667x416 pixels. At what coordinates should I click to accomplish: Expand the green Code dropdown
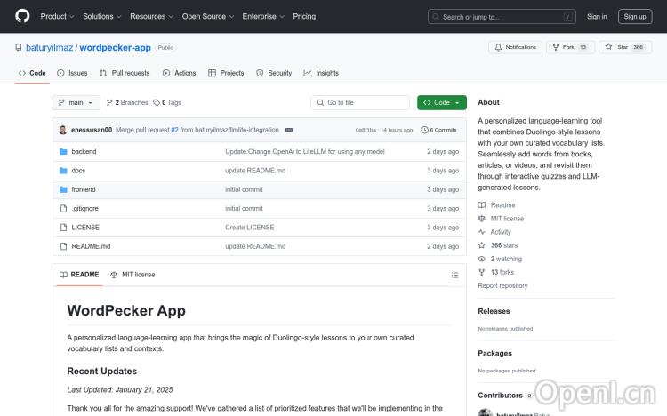[x=441, y=102]
